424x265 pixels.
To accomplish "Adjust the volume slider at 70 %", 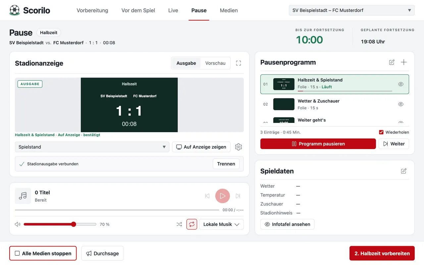I will 60,224.
